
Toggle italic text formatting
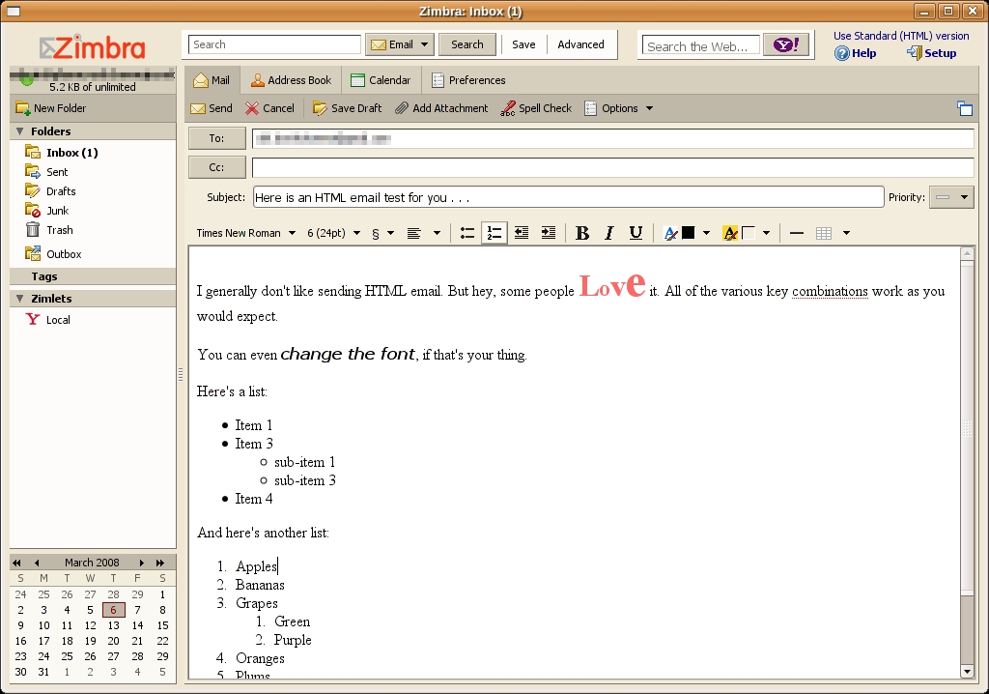point(609,233)
